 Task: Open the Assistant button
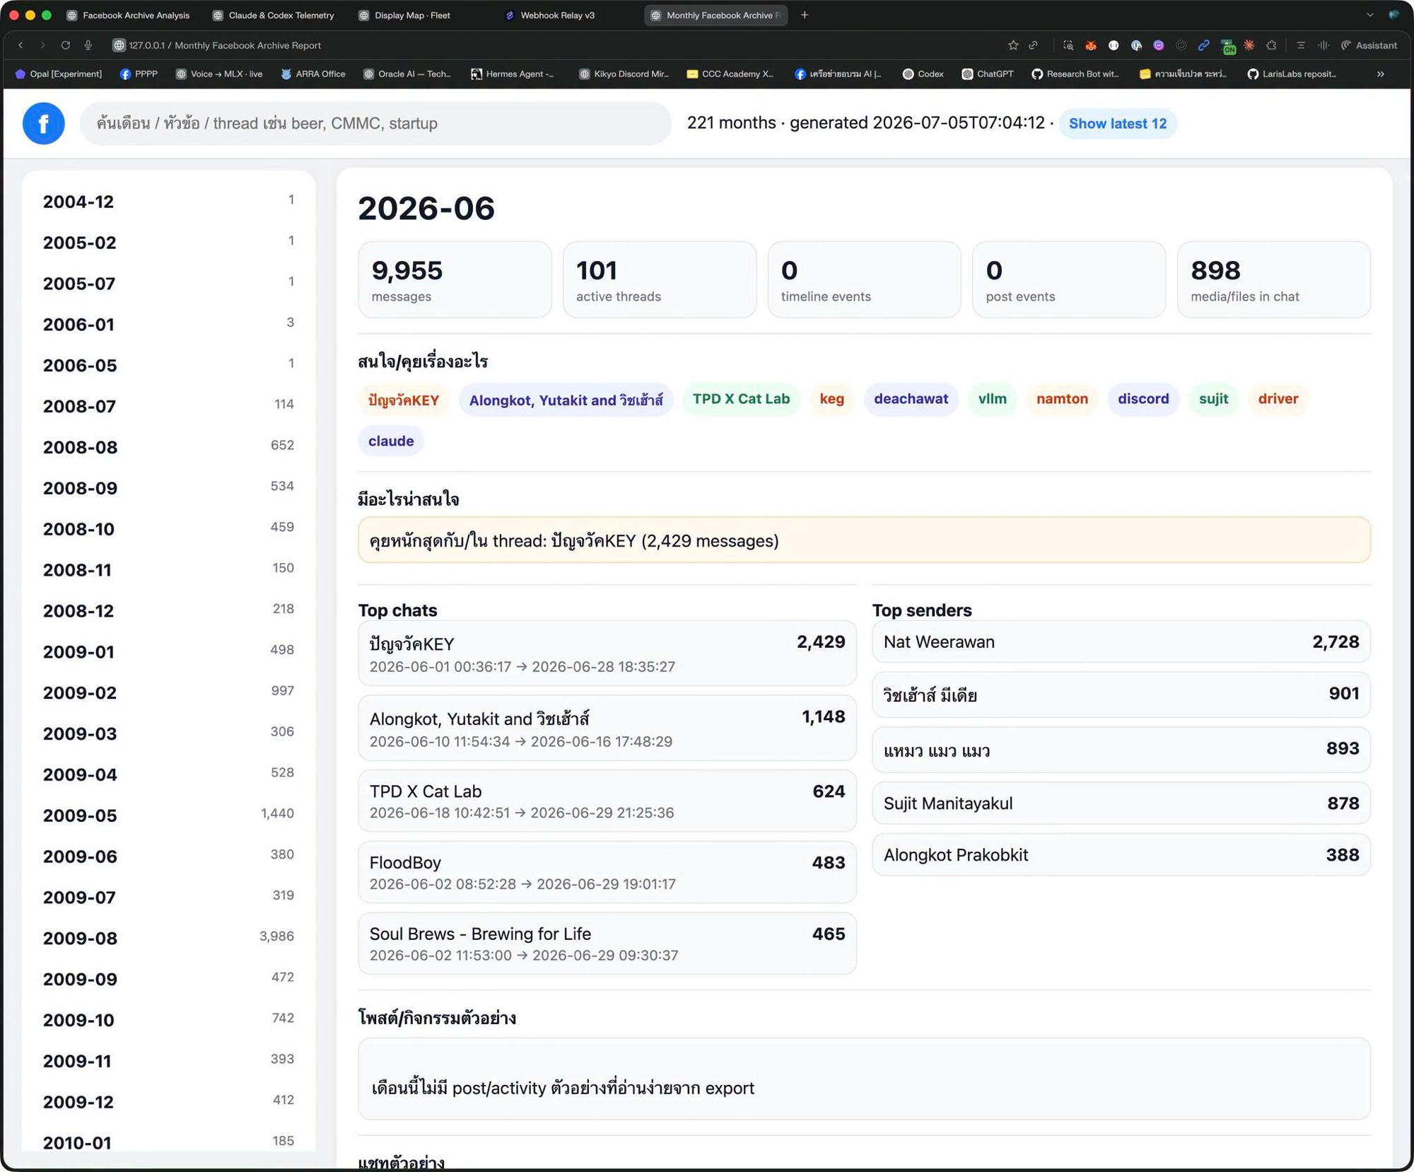(1369, 45)
